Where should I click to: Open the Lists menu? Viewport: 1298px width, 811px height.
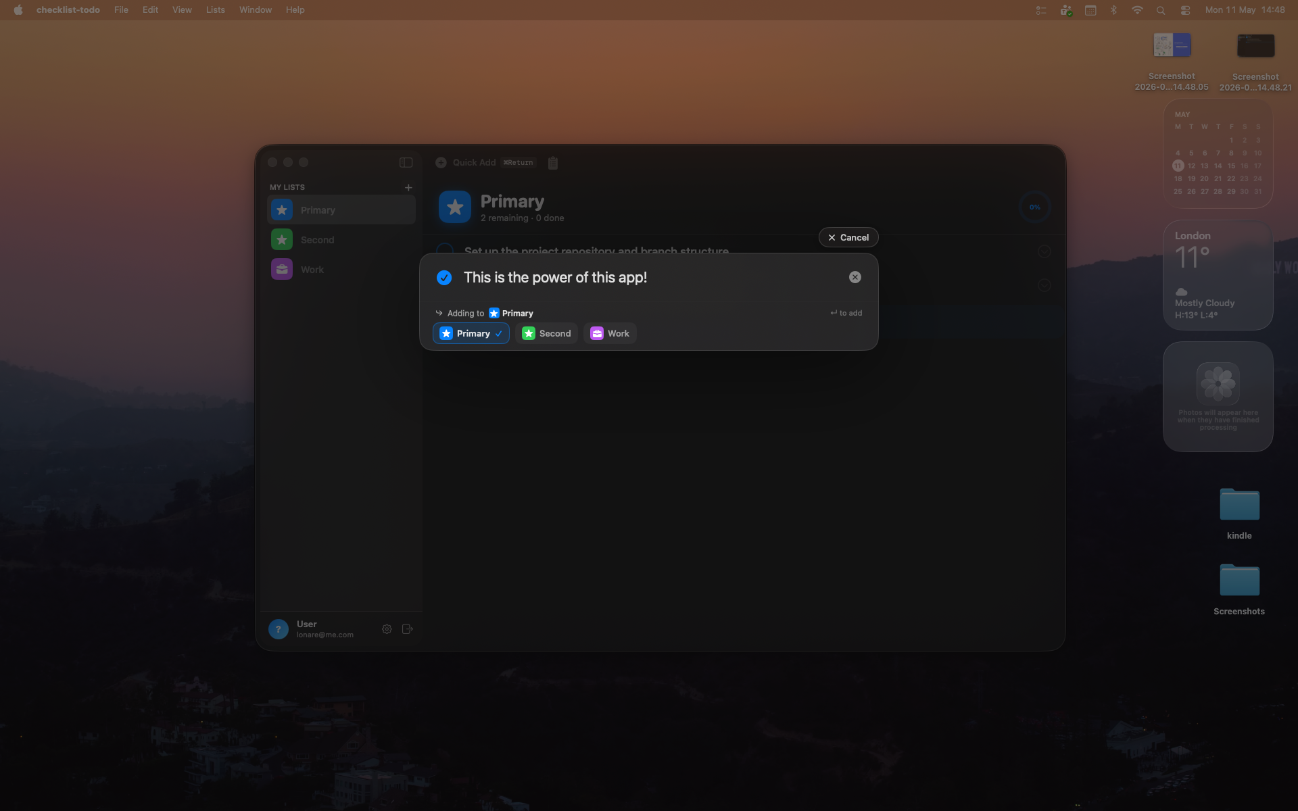point(216,10)
